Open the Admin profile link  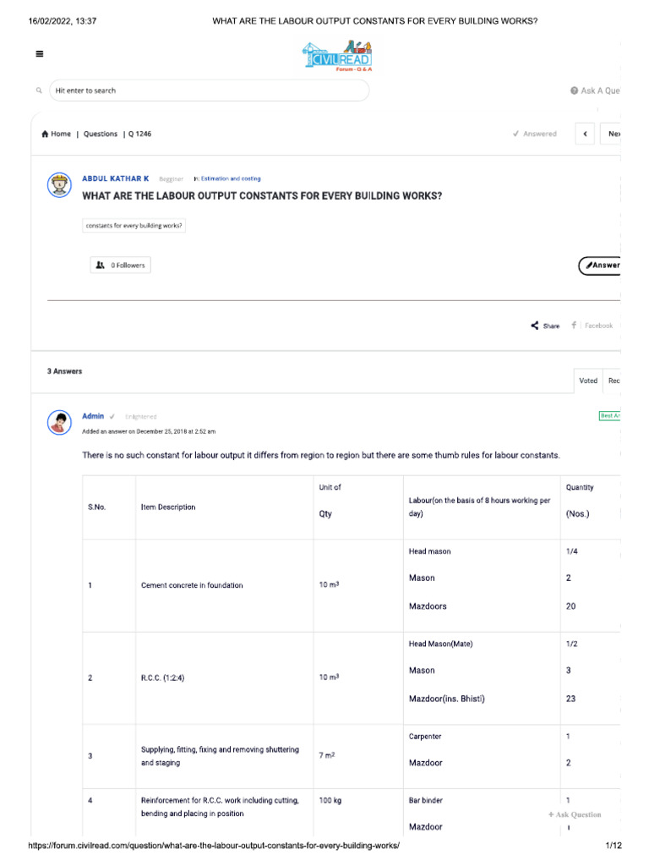click(93, 416)
